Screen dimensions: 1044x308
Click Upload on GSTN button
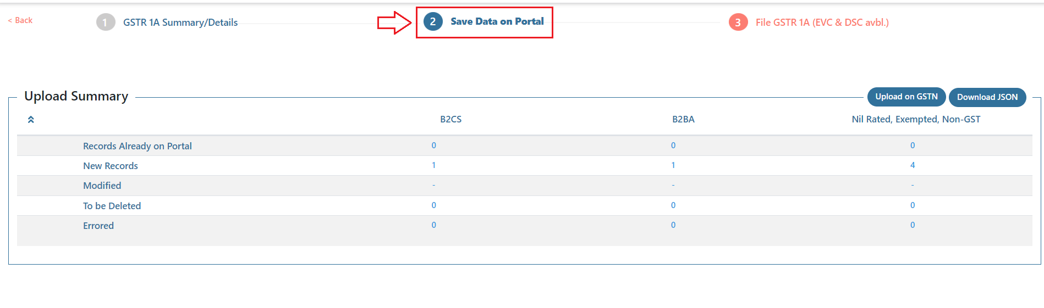[x=906, y=97]
